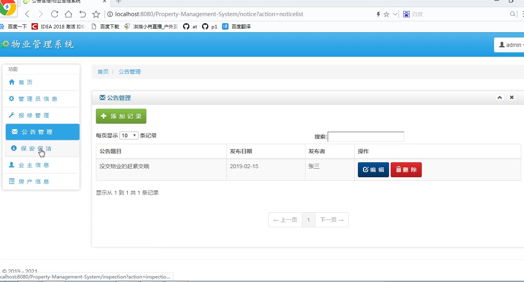
Task: Go to next page 下一页
Action: (332, 220)
